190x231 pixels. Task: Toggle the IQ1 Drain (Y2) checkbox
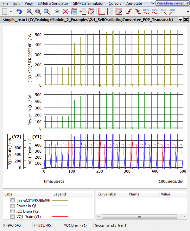point(12,211)
